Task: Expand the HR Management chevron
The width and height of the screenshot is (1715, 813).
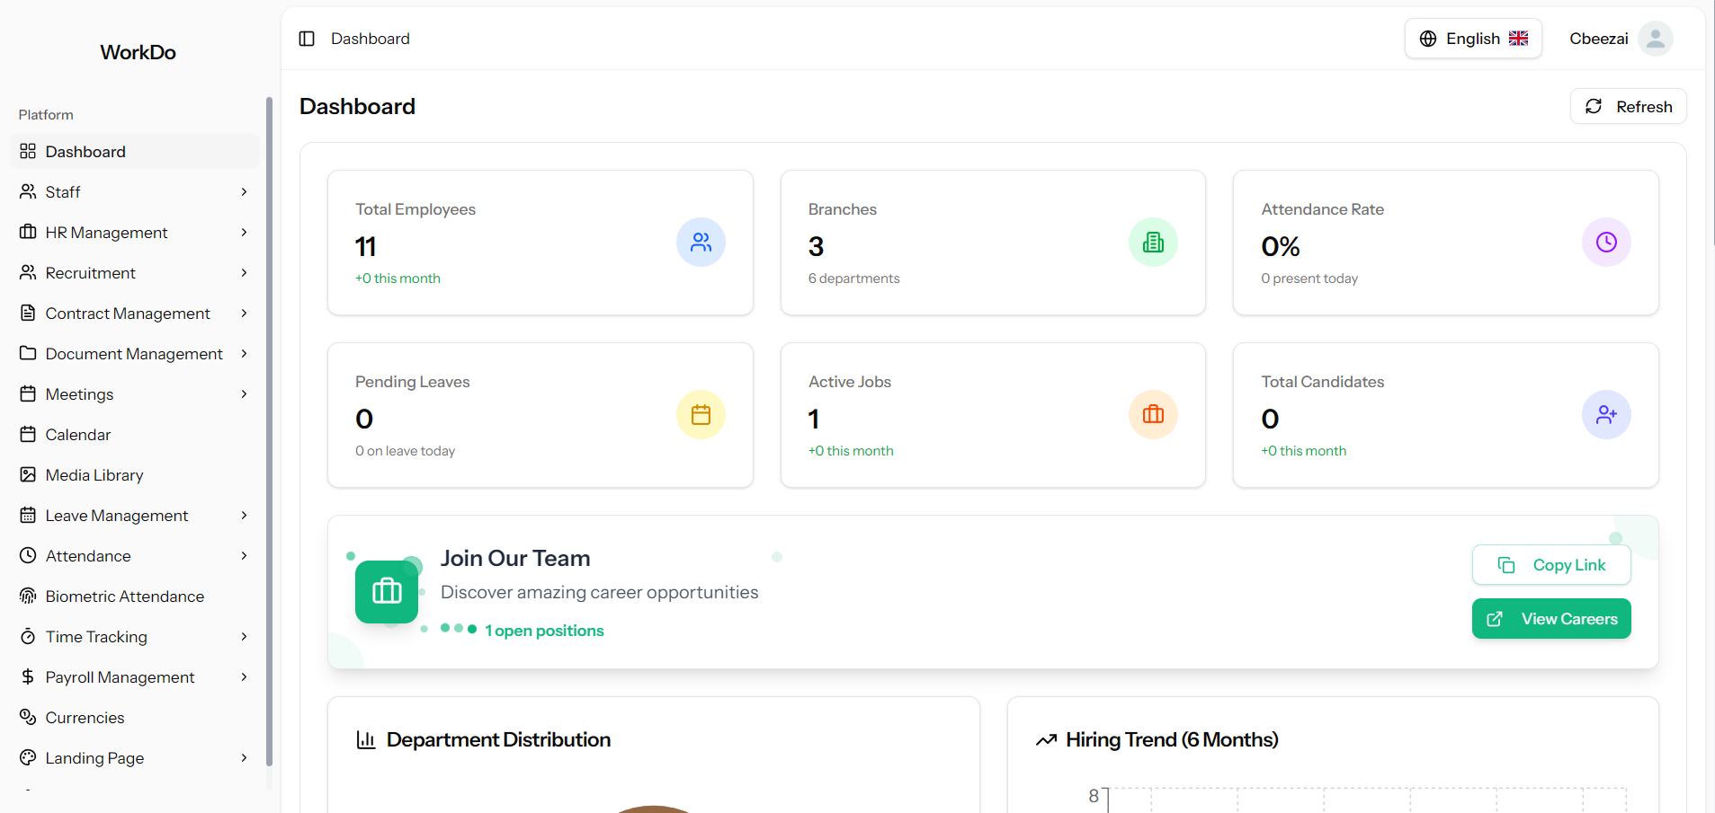Action: 244,232
